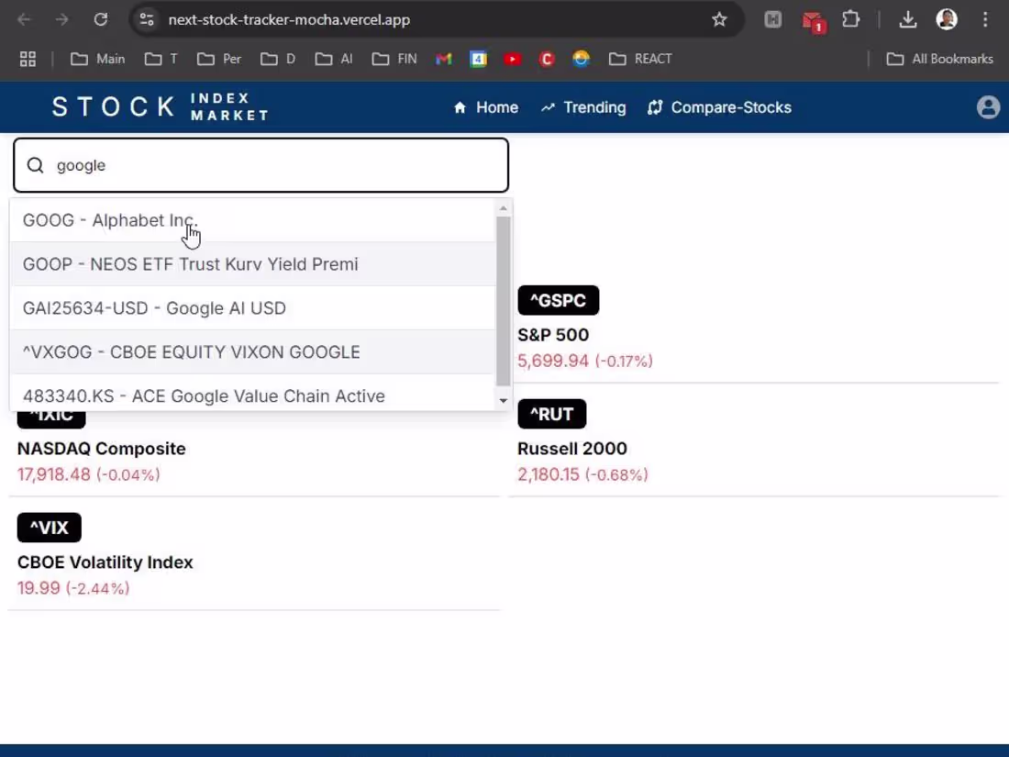
Task: Open the Main bookmarks folder
Action: (x=98, y=60)
